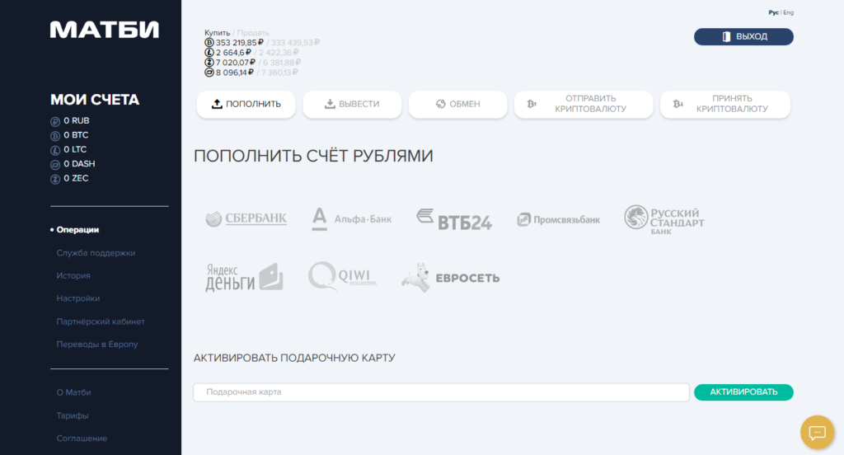Choose QIWI wallet payment method

tap(342, 277)
